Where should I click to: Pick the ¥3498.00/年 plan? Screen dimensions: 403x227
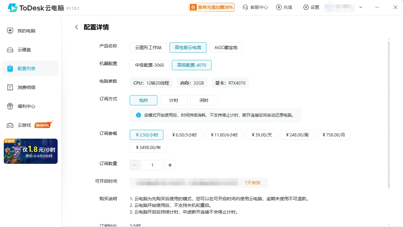148,147
